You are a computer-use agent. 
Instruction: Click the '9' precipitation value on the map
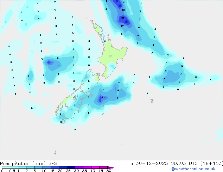click(x=122, y=34)
